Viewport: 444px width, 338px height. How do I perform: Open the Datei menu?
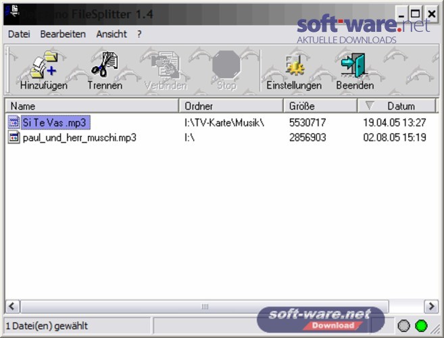pos(19,34)
